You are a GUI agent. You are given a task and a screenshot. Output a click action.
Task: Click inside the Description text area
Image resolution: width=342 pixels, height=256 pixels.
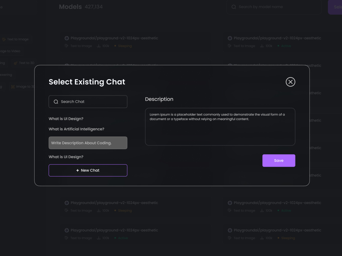pyautogui.click(x=220, y=127)
